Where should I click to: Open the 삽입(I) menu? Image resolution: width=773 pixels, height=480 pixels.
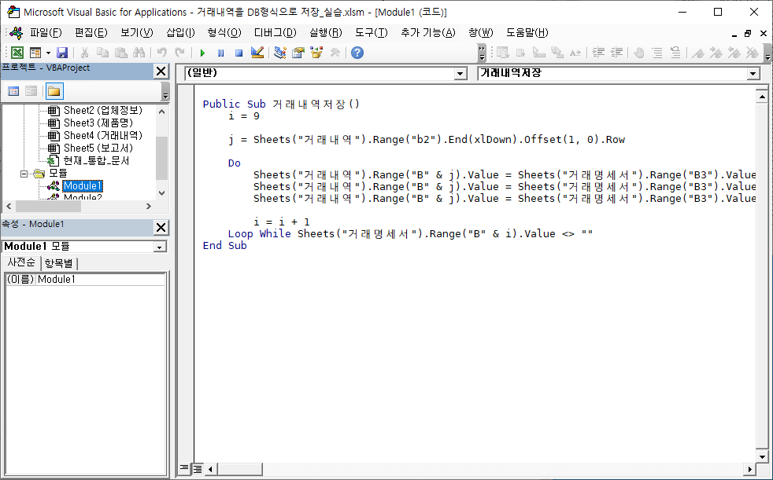coord(180,33)
